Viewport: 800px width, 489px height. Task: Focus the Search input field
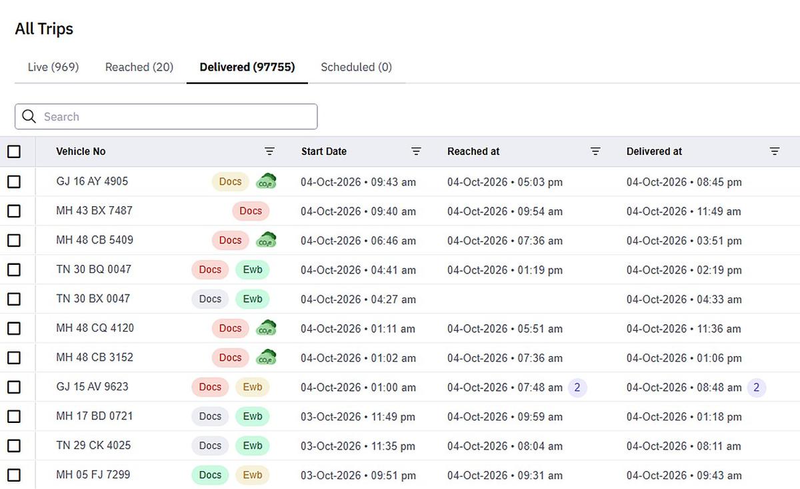(166, 117)
